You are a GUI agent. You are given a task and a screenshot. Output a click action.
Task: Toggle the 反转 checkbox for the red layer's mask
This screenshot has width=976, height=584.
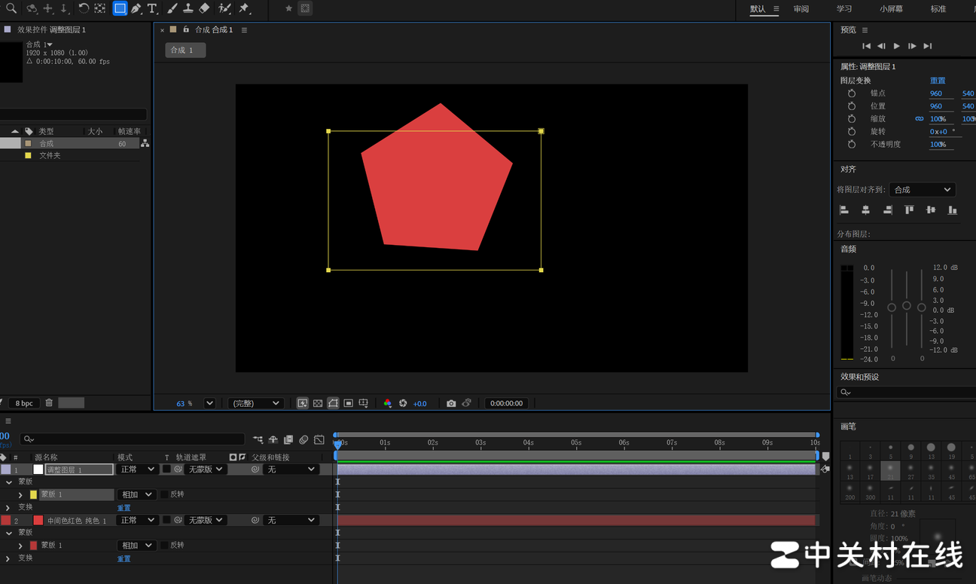164,545
